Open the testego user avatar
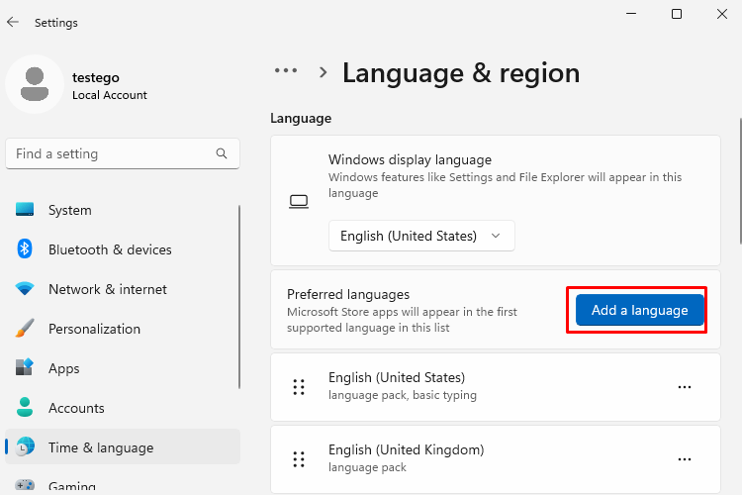 (x=35, y=84)
